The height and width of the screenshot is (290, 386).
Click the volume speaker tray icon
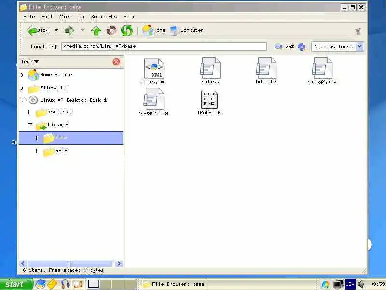point(361,284)
